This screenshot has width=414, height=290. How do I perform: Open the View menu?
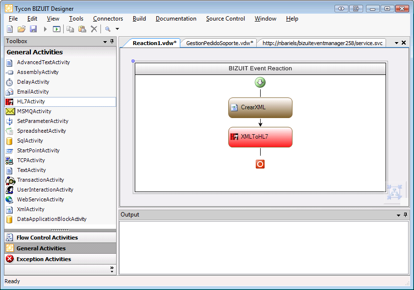coord(53,19)
